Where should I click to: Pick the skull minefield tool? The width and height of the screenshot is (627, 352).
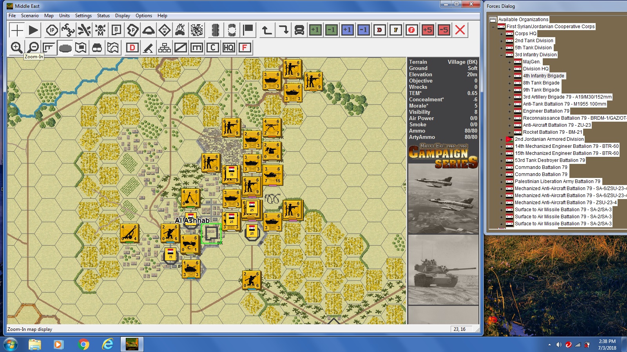(100, 30)
